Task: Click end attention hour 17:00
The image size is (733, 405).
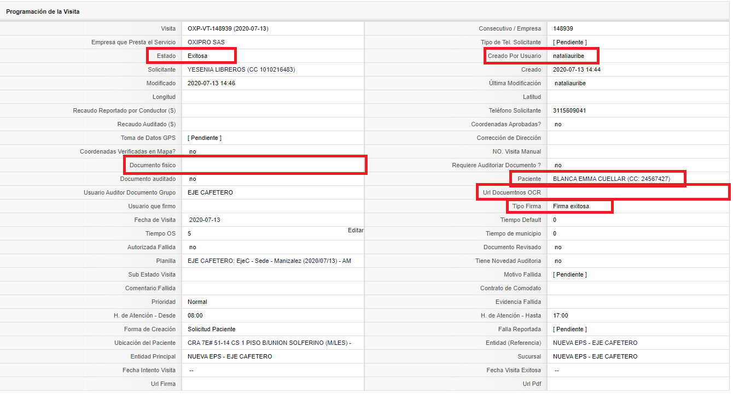Action: pos(561,315)
